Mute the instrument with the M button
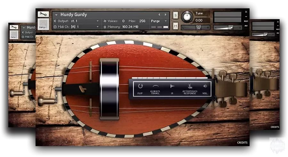The width and height of the screenshot is (288, 157). point(175,26)
